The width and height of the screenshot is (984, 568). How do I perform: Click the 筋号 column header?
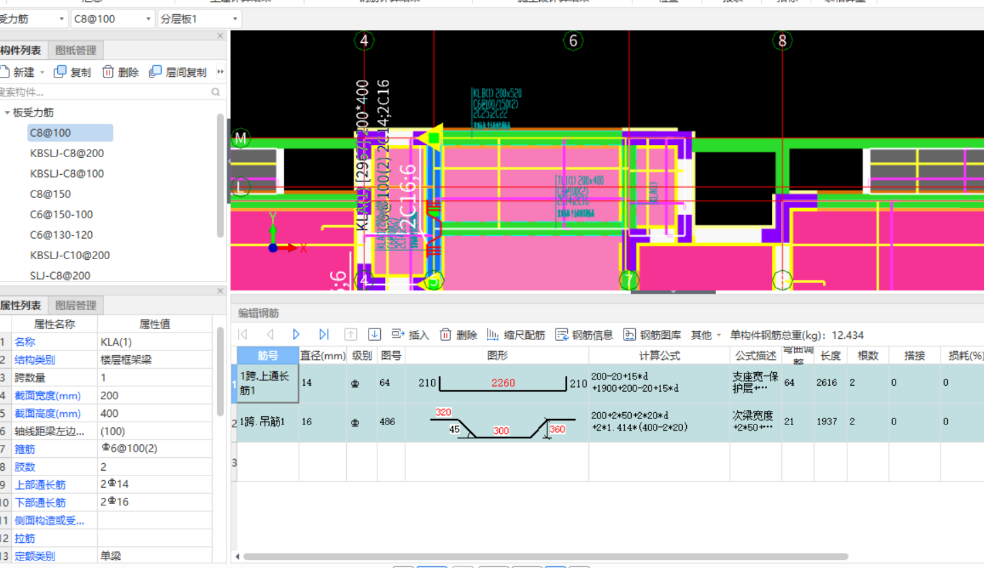[x=268, y=355]
